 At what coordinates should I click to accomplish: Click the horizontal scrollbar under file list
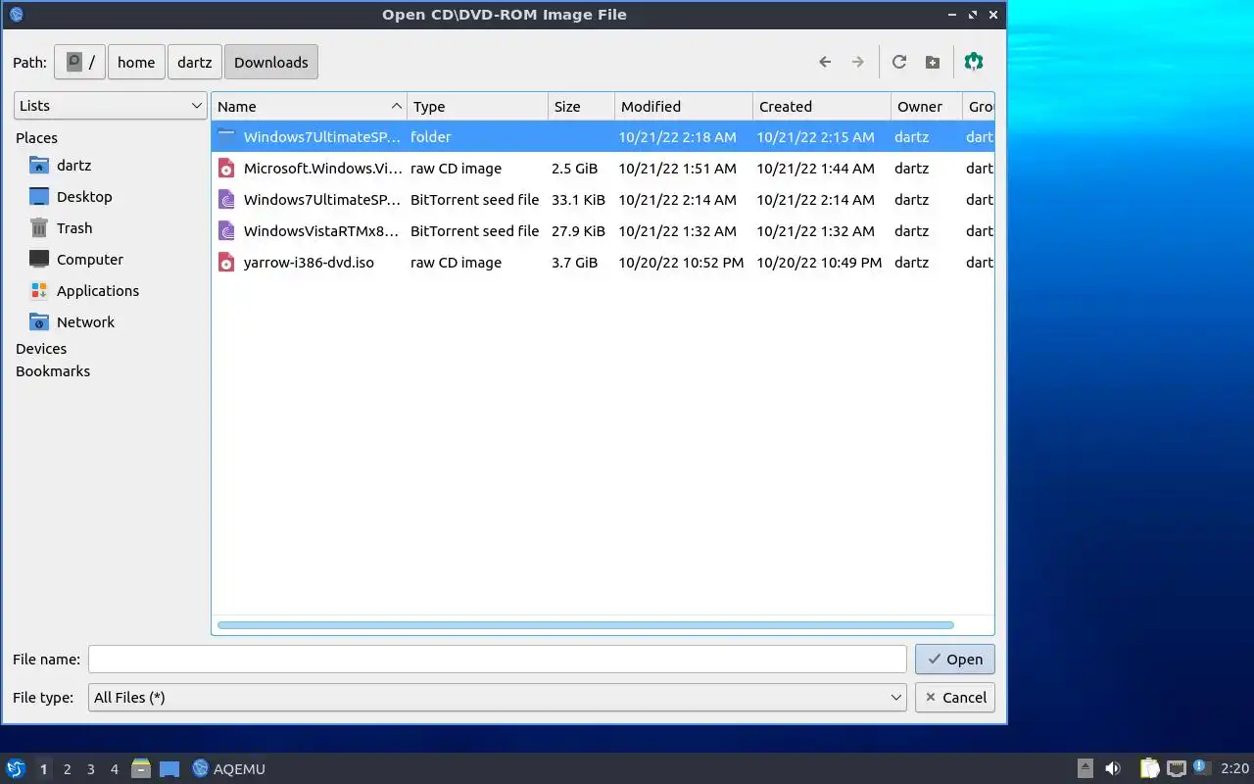[585, 625]
